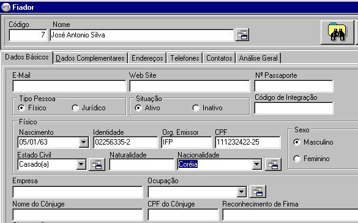Screen dimensions: 358x223
Task: Click the Naturalidade input field
Action: tap(141, 165)
